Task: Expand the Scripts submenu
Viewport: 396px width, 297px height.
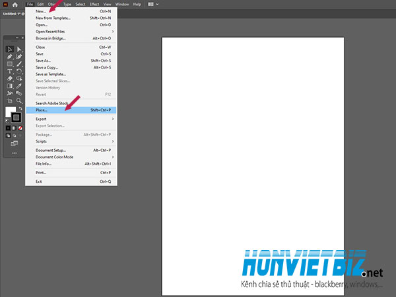Action: click(x=71, y=141)
